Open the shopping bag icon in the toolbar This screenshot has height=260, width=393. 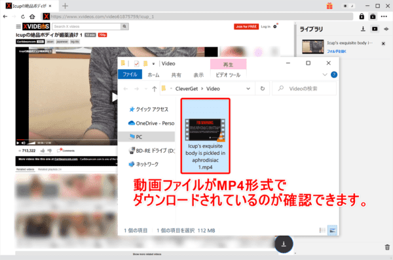point(373,16)
